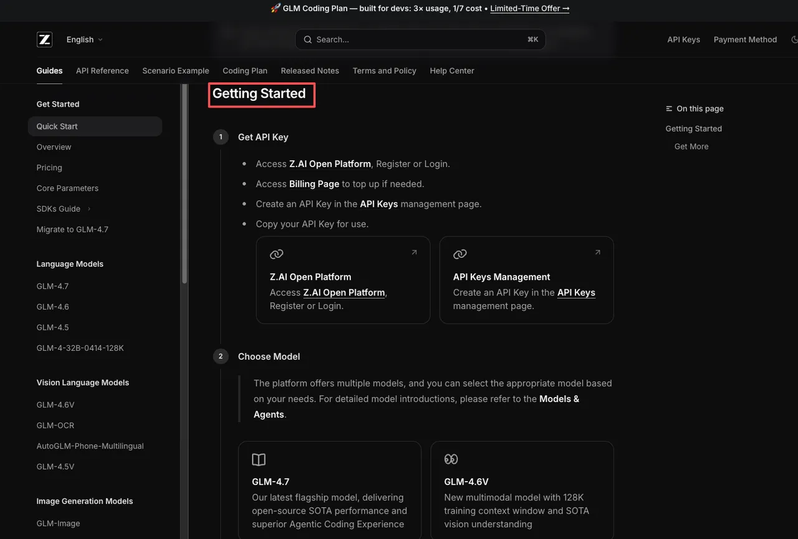Open the API Keys header link
798x539 pixels.
point(683,39)
